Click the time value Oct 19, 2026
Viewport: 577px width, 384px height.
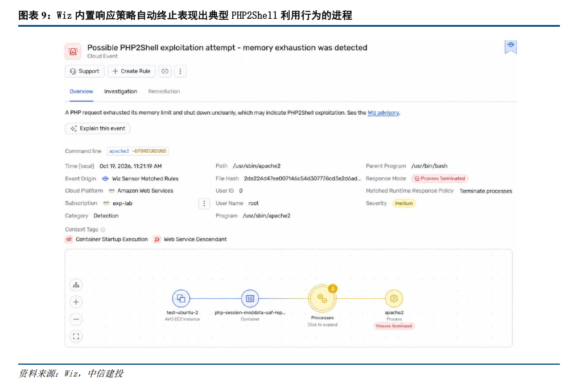(x=131, y=166)
